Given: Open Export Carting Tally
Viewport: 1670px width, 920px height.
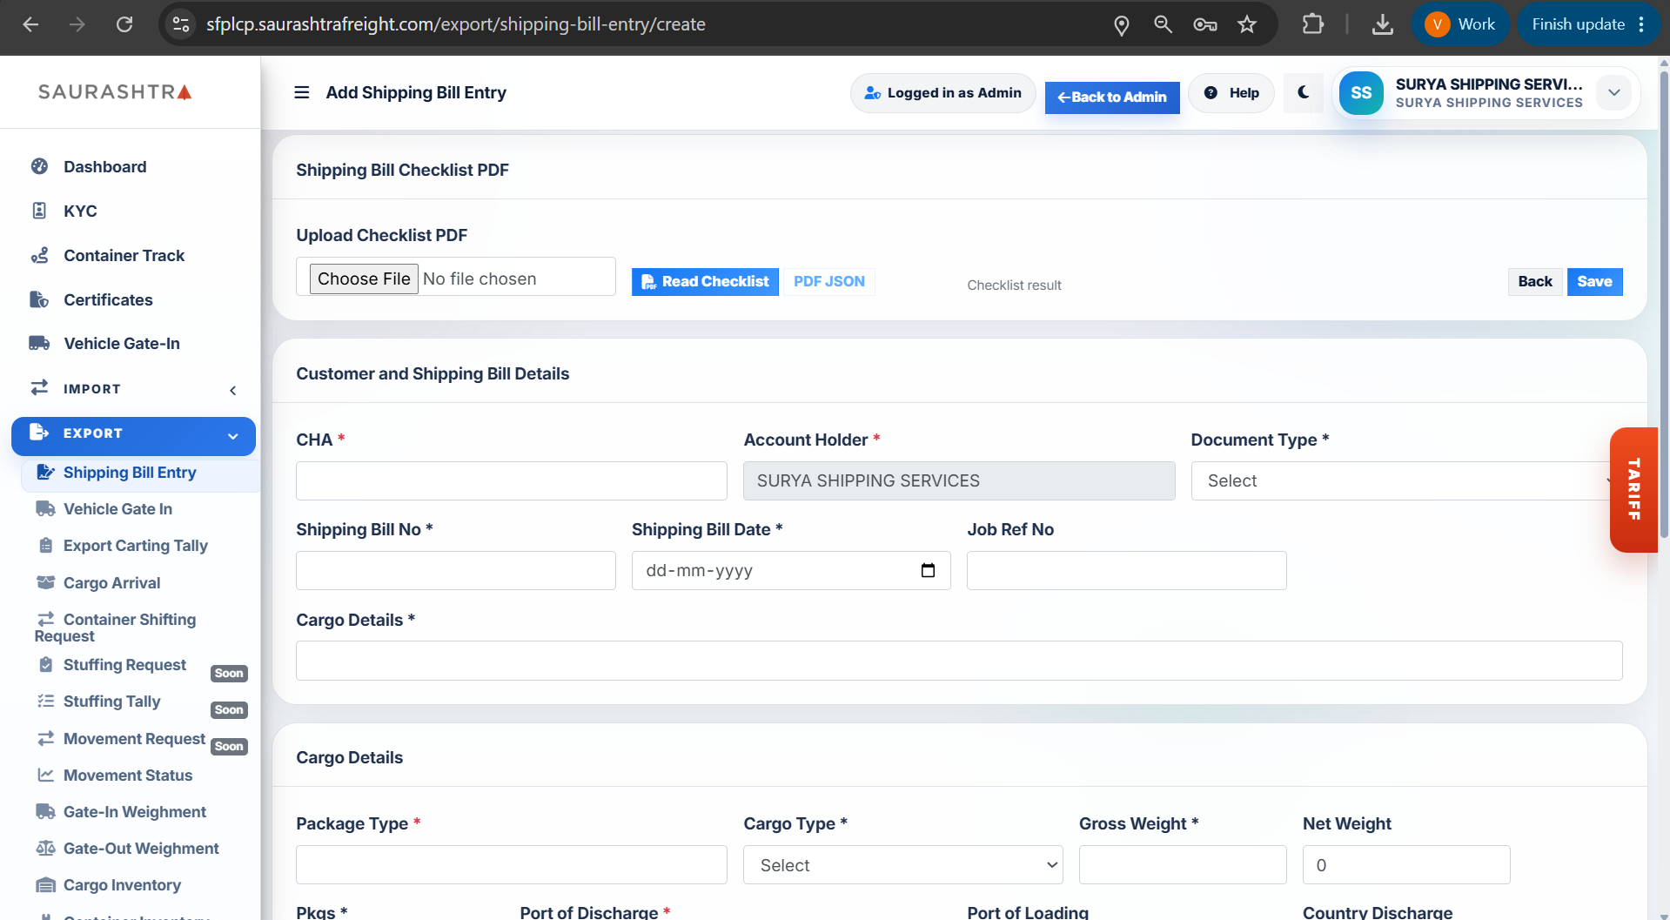Looking at the screenshot, I should point(135,545).
